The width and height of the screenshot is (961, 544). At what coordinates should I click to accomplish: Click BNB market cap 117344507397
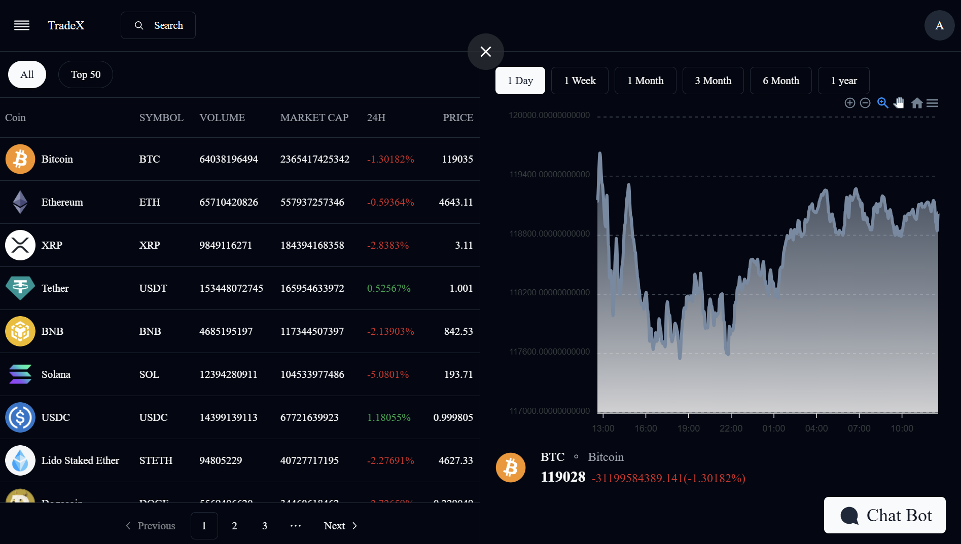(x=312, y=331)
